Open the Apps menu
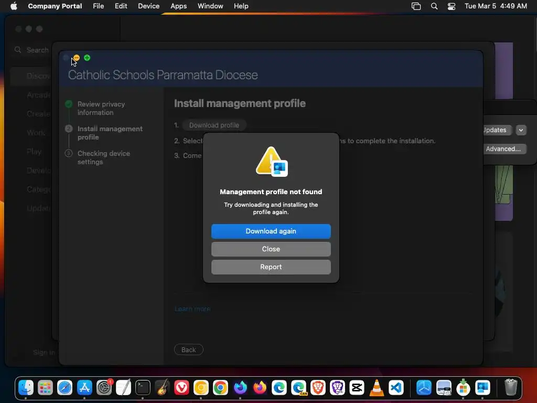Screen dimensions: 537x403 click(178, 6)
